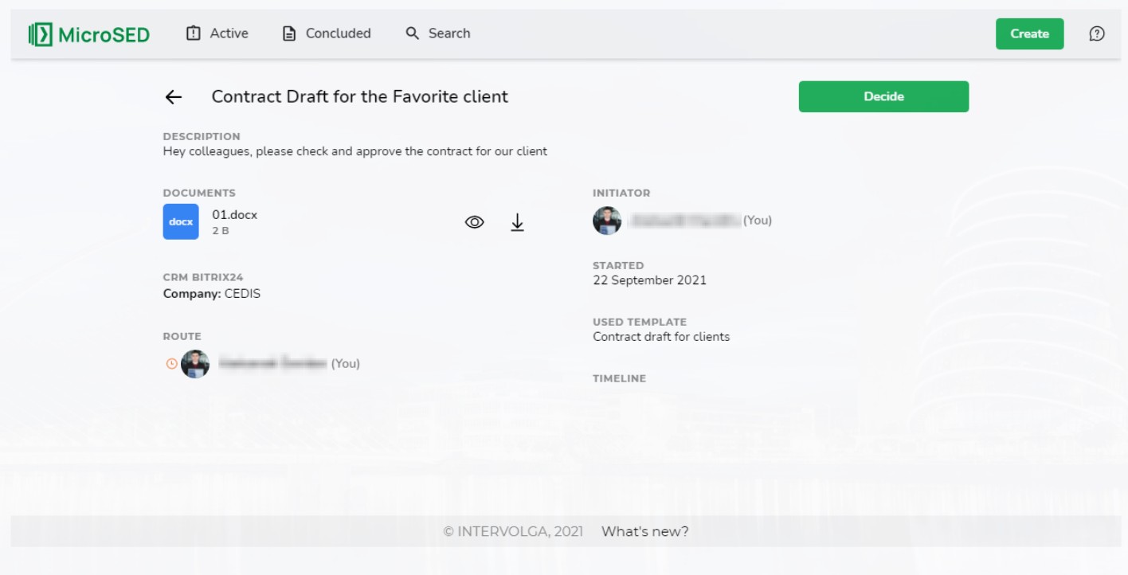Viewport: 1128px width, 575px height.
Task: Click the MicroSED logo
Action: tap(88, 34)
